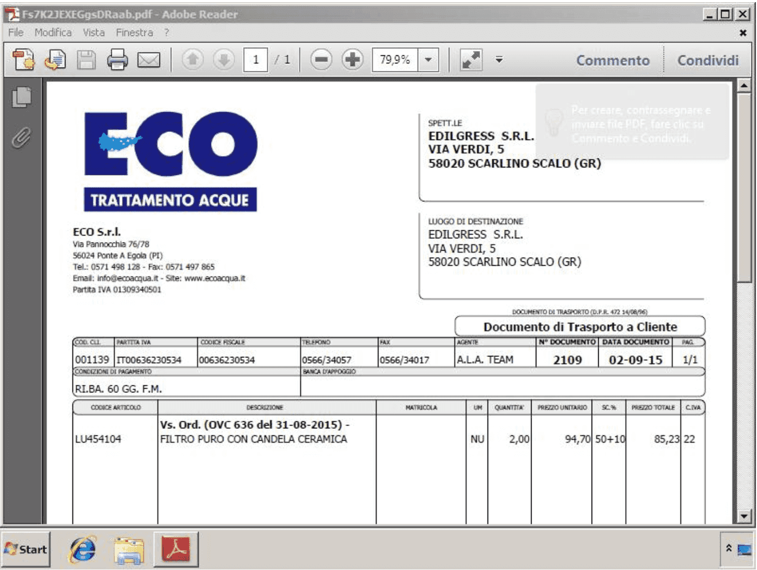Viewport: 757px width, 570px height.
Task: Open the zoom percentage dropdown
Action: [428, 60]
